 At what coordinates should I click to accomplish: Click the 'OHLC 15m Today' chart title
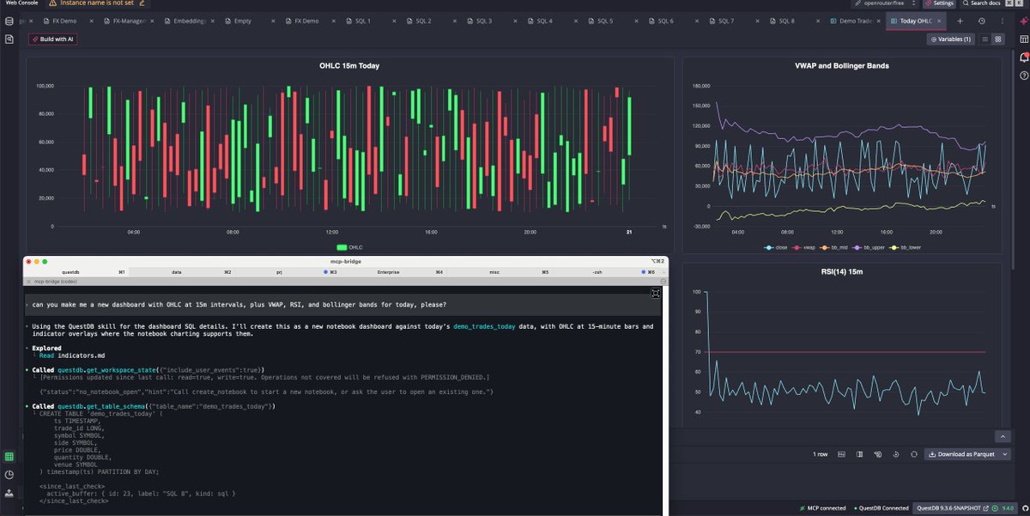350,66
